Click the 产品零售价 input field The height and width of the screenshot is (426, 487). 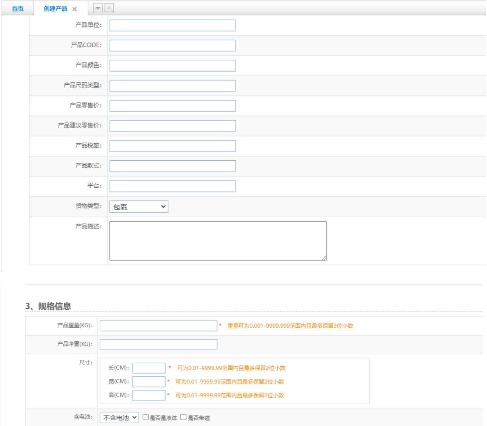coord(172,106)
